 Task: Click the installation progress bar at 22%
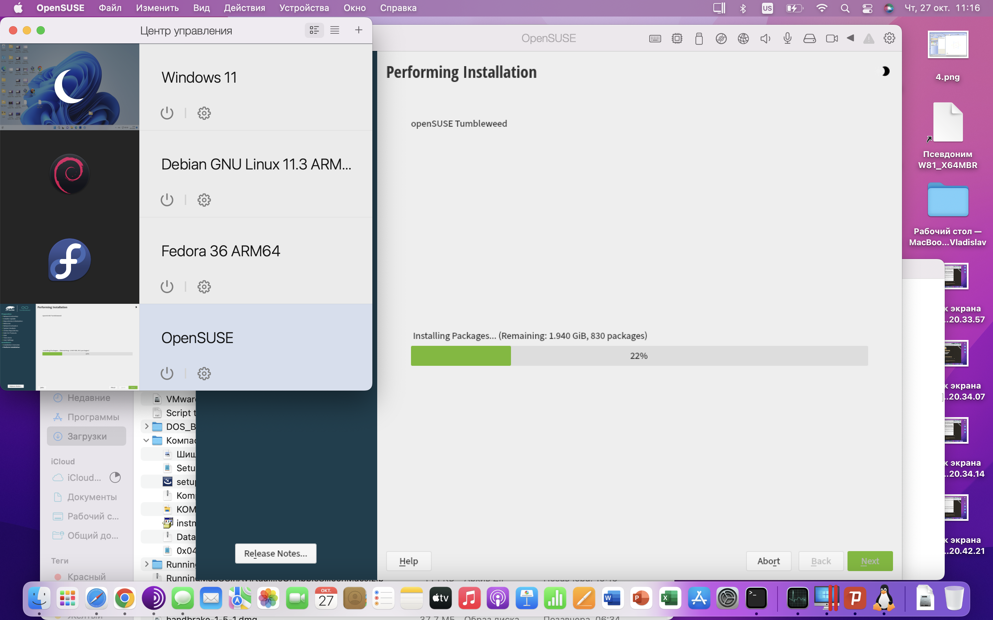tap(639, 355)
